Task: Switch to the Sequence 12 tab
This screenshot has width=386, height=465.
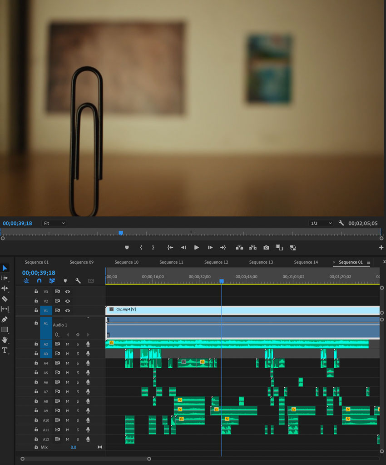Action: (x=216, y=262)
